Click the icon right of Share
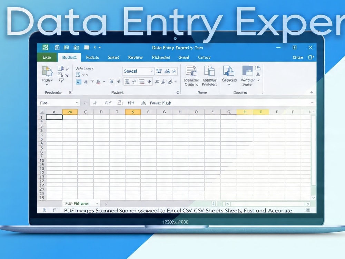 pyautogui.click(x=311, y=57)
